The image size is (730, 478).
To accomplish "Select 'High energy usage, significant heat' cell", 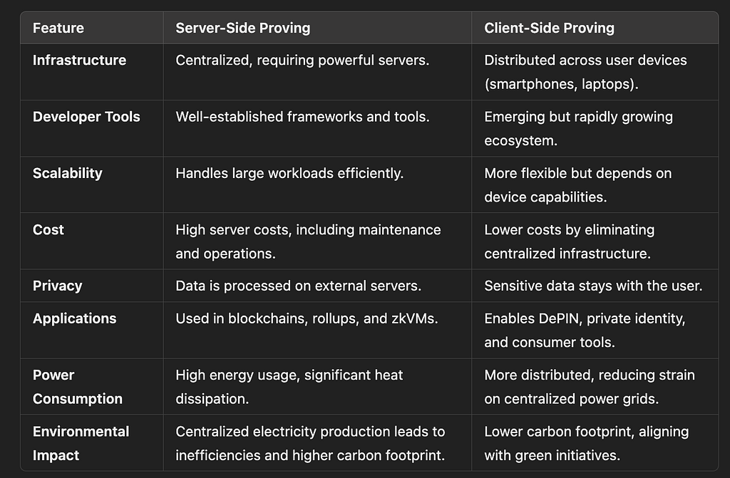I will tap(289, 375).
